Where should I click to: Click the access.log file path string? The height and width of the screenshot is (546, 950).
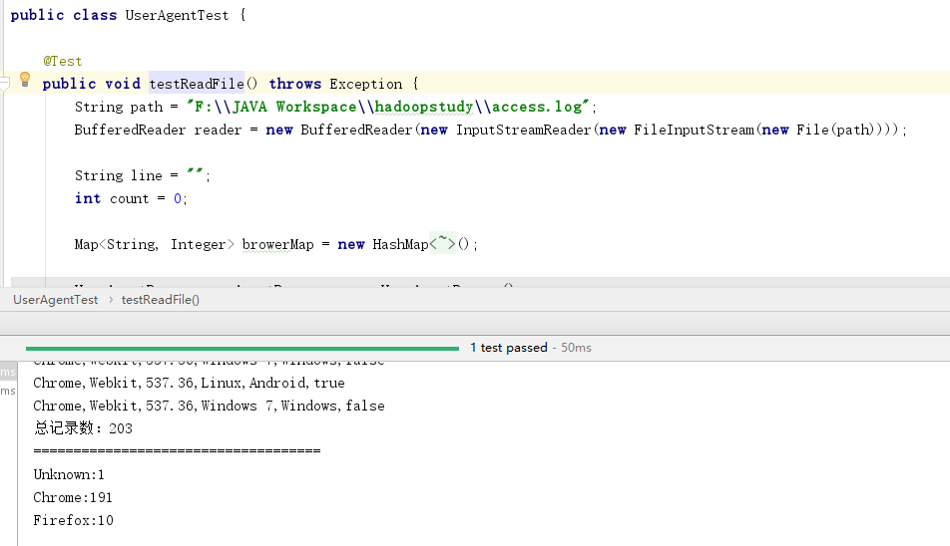pyautogui.click(x=390, y=107)
